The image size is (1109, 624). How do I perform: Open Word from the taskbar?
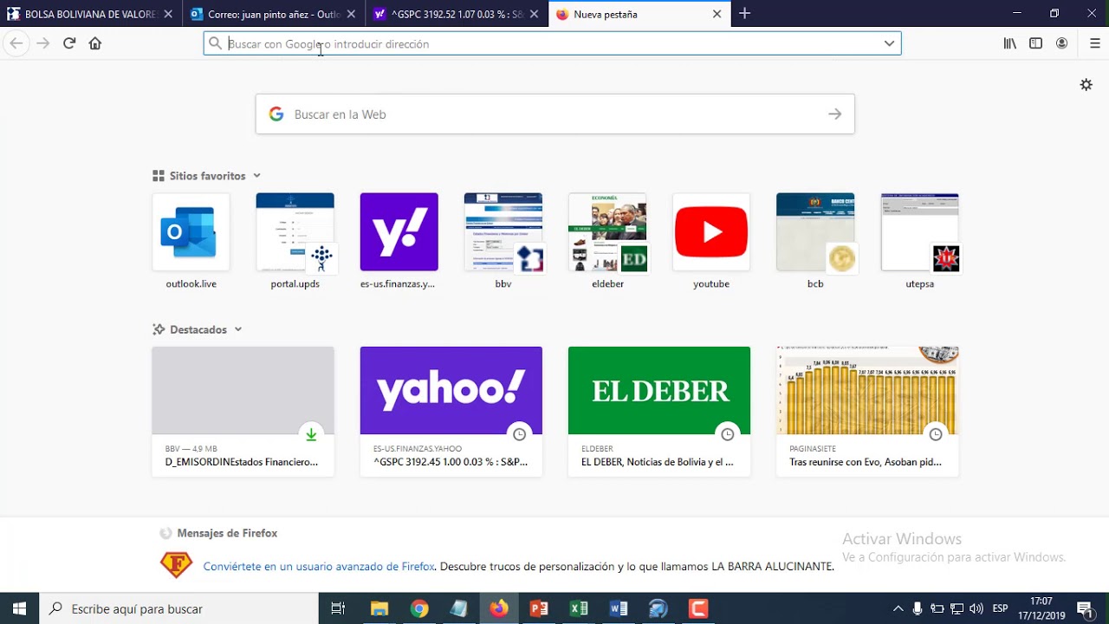619,608
